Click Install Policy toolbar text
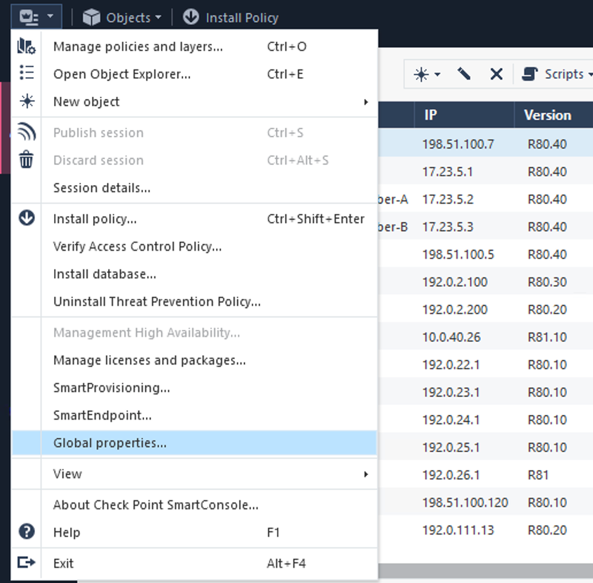Viewport: 593px width, 583px height. 242,18
